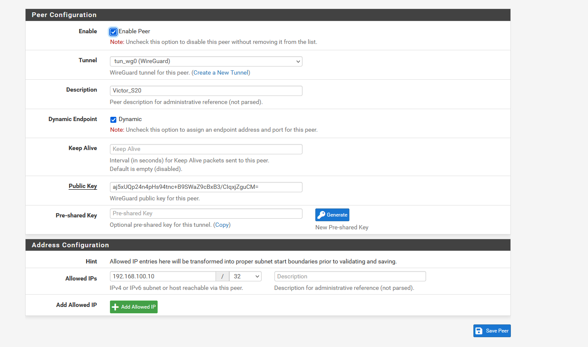
Task: Uncheck the Enable Peer checkbox
Action: click(x=113, y=32)
